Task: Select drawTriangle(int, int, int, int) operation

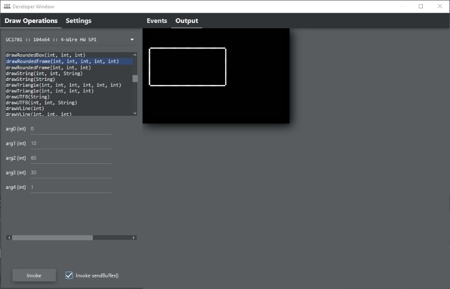Action: pyautogui.click(x=69, y=91)
